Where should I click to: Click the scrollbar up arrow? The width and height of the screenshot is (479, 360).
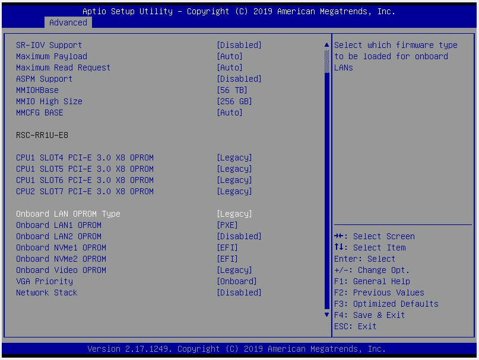[326, 45]
